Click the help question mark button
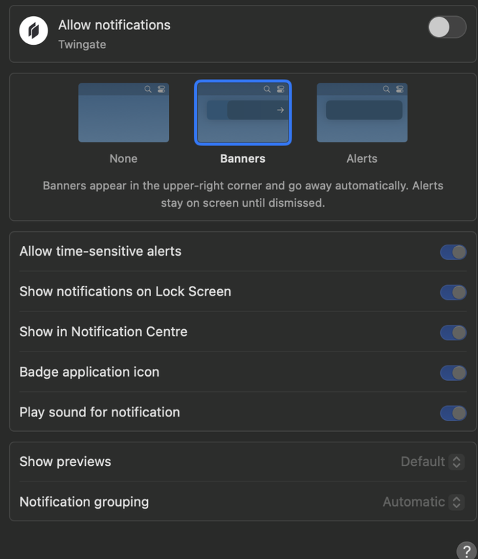 466,550
